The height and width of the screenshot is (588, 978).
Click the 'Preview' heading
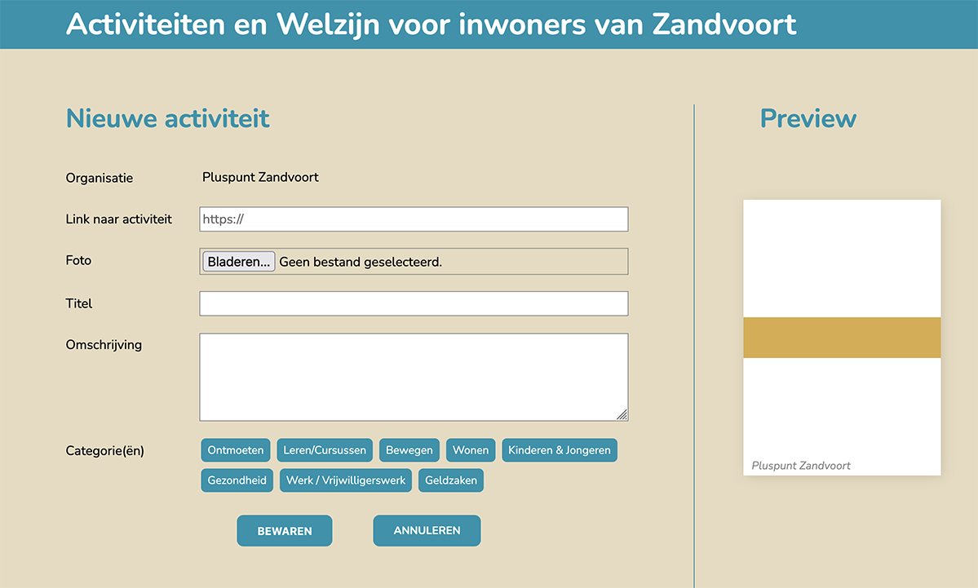808,118
